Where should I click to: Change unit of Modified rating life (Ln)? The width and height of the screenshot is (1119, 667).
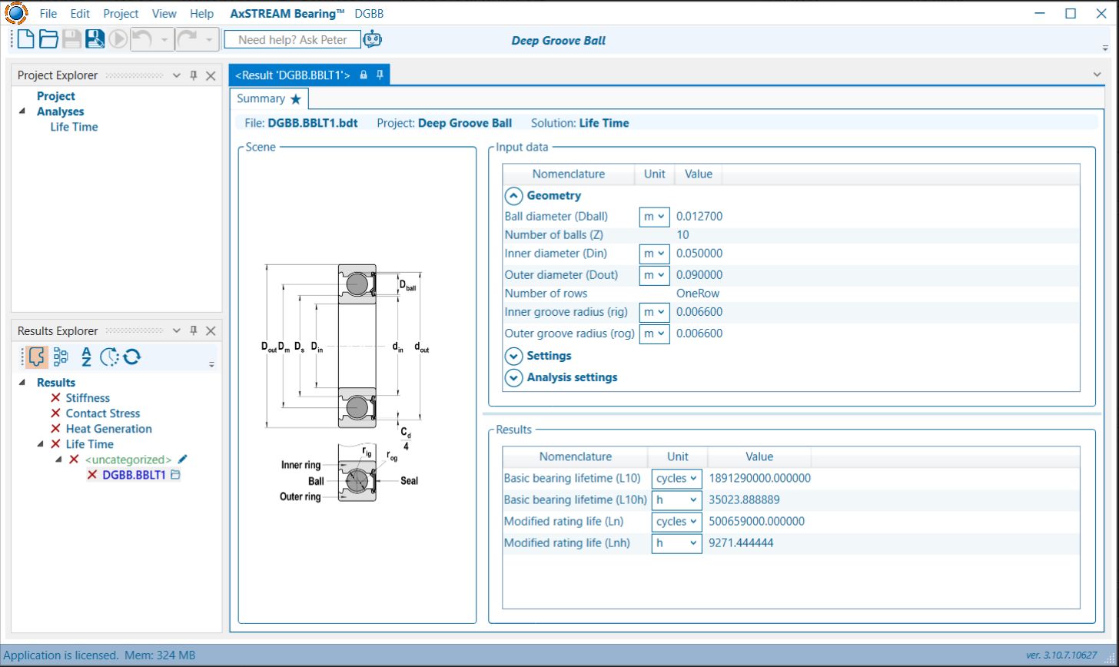coord(677,522)
